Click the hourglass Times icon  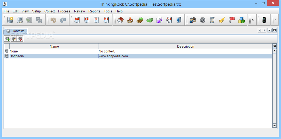(212, 20)
